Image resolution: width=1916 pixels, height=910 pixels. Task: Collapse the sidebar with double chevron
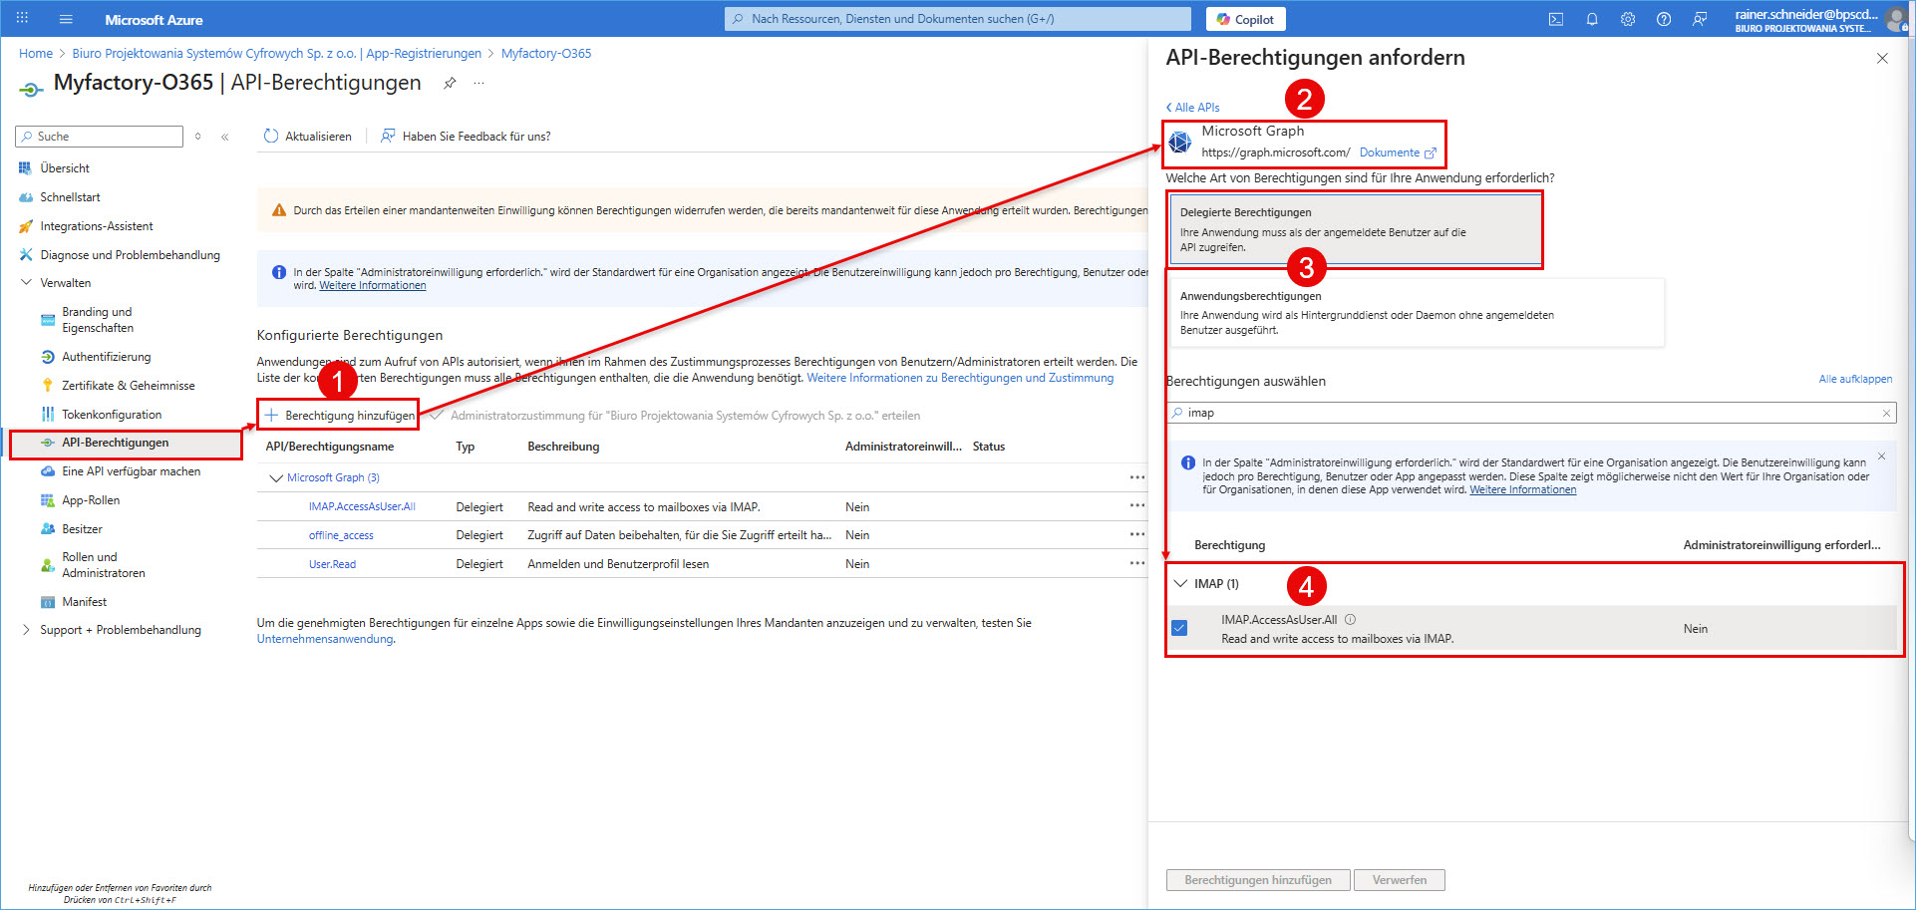point(225,137)
